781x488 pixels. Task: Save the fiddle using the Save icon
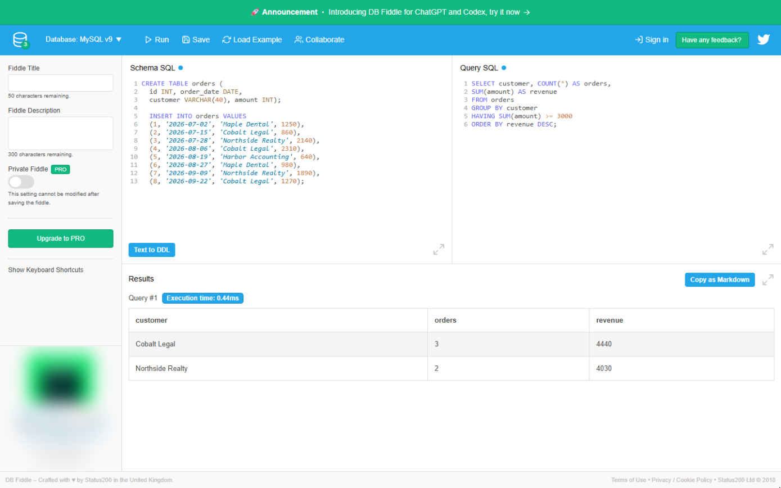tap(186, 40)
